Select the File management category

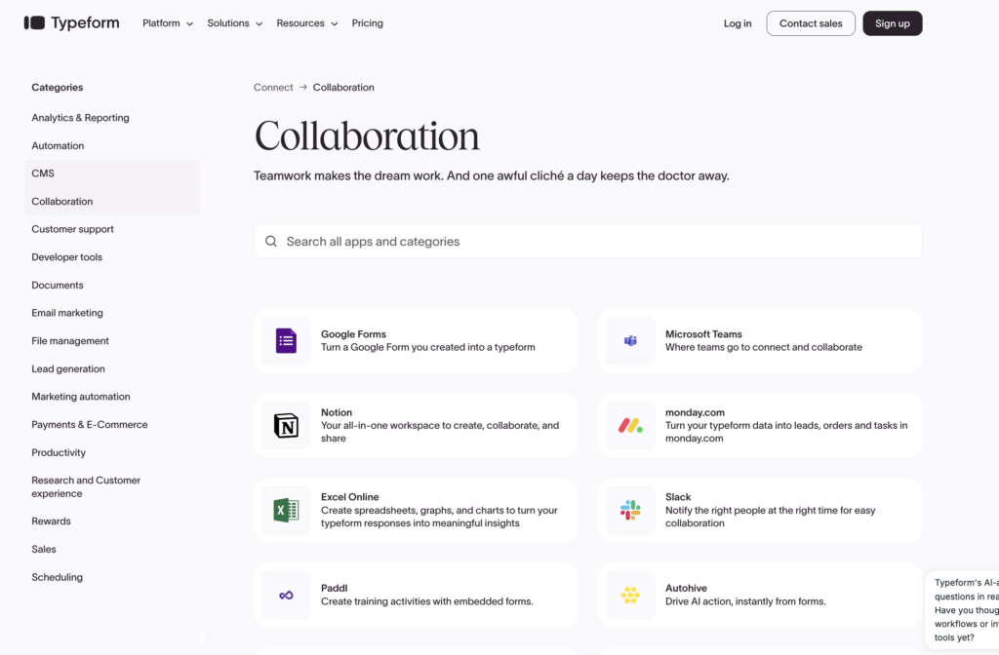[x=70, y=340]
